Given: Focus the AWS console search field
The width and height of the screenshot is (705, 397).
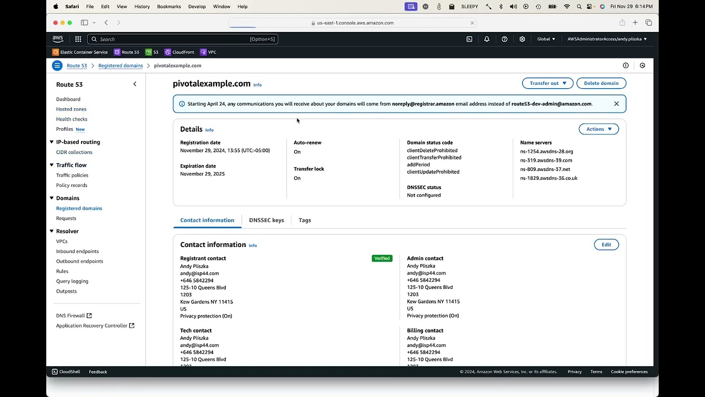Looking at the screenshot, I should coord(183,39).
